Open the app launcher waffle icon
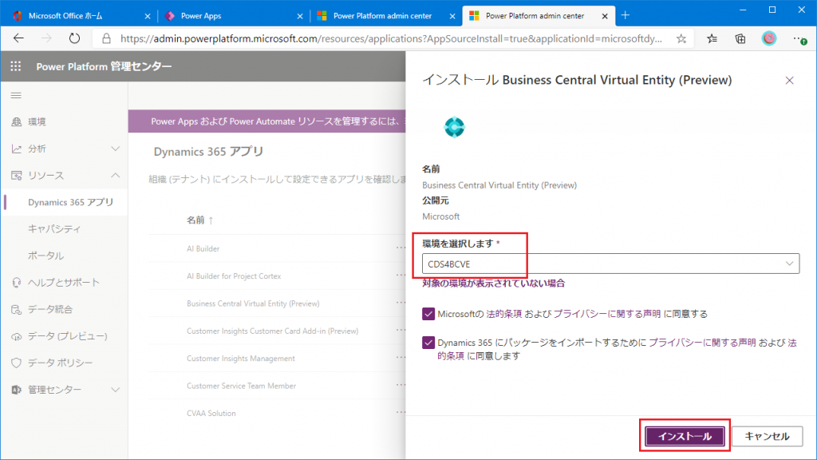 (x=16, y=66)
